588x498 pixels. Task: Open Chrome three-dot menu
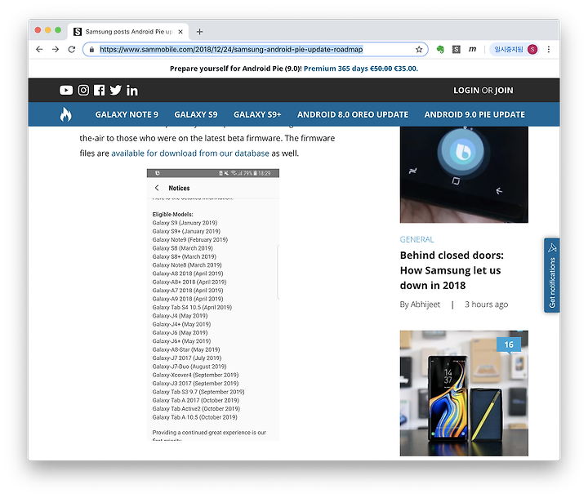point(549,49)
